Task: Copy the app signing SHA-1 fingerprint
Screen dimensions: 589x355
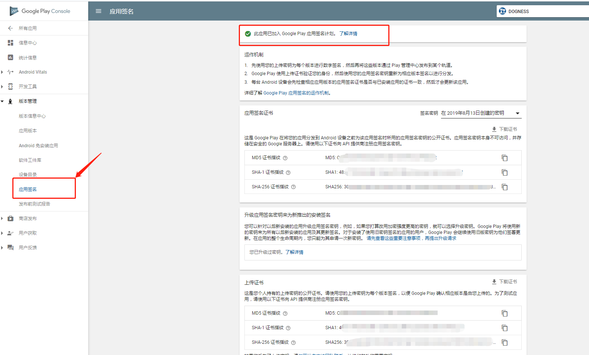Action: (x=505, y=173)
